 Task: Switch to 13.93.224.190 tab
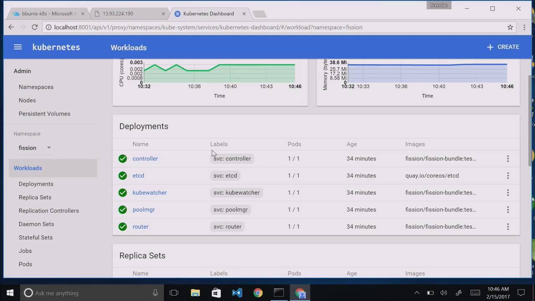[x=130, y=13]
